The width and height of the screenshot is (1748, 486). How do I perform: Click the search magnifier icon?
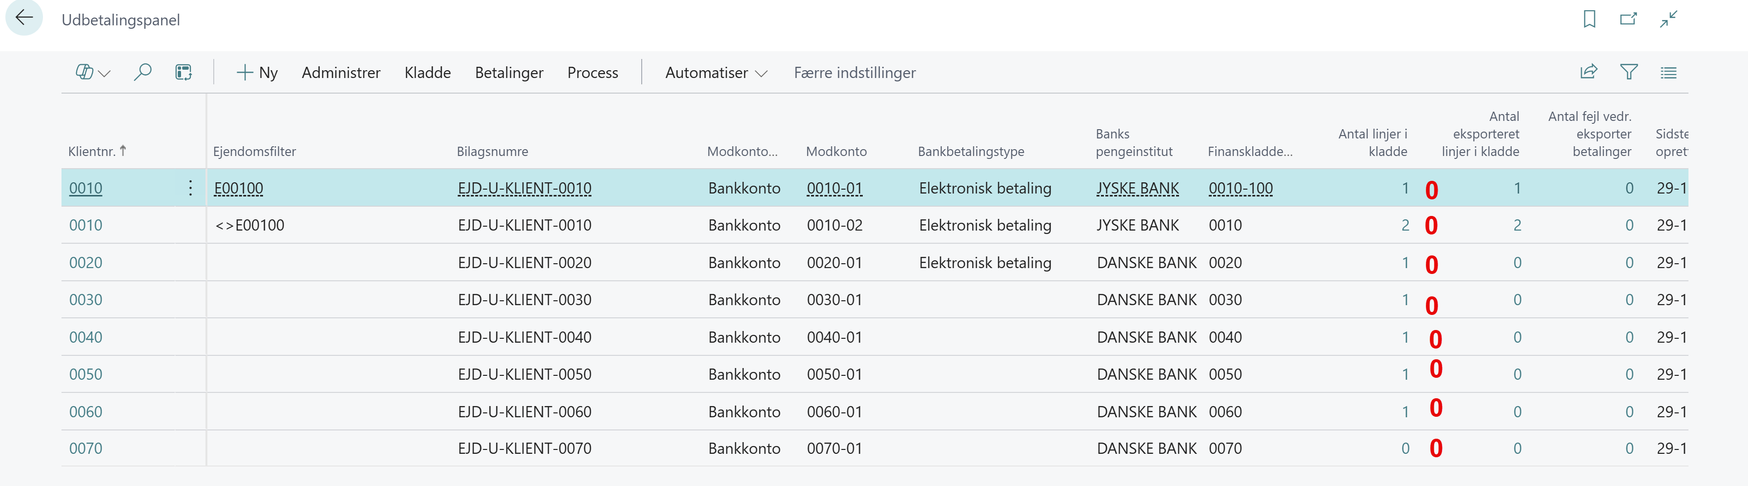[142, 72]
